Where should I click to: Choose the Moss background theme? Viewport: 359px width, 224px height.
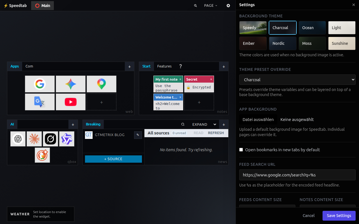(x=312, y=43)
